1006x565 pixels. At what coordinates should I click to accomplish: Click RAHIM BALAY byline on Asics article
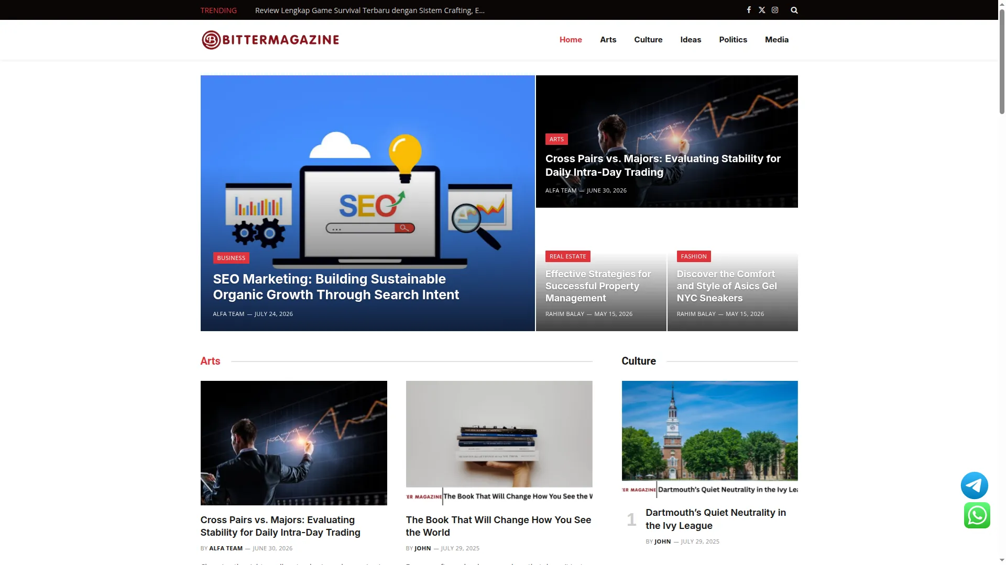point(696,314)
